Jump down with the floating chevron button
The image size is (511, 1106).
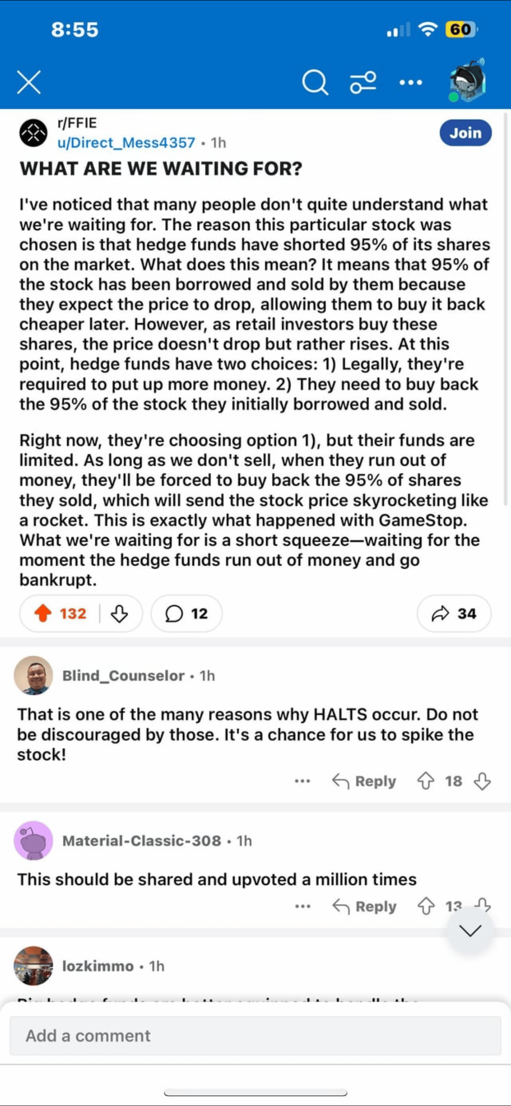tap(470, 930)
